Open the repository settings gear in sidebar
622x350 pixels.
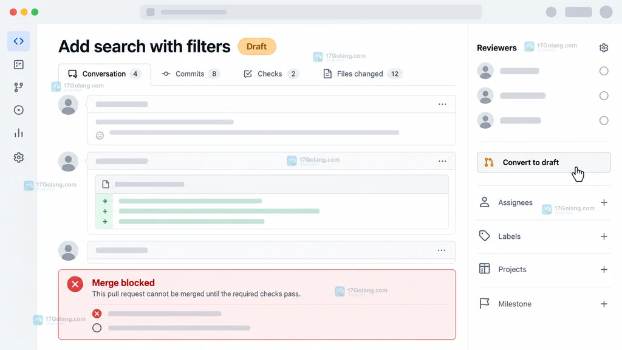[19, 157]
